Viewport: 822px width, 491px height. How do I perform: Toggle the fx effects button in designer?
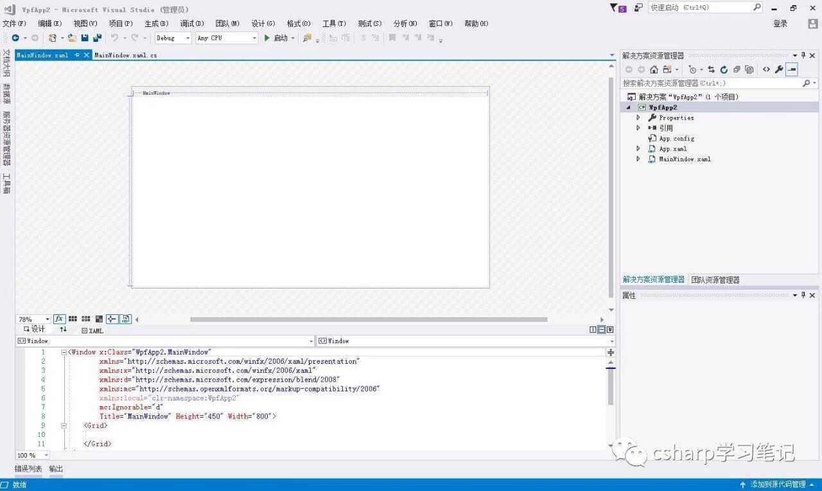60,319
